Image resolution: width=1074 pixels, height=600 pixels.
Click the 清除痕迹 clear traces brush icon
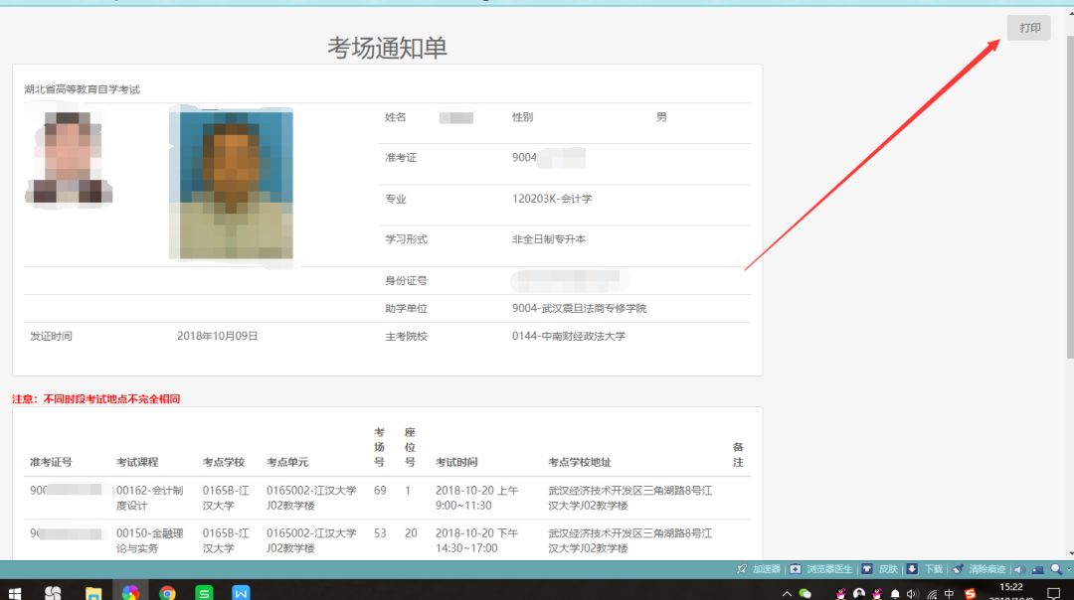coord(958,569)
